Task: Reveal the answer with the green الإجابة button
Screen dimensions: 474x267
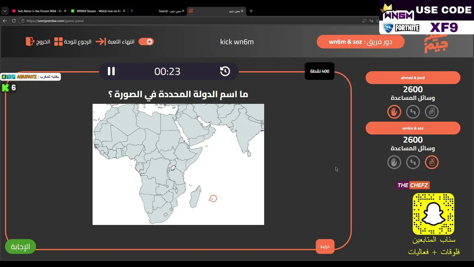Action: (x=20, y=247)
